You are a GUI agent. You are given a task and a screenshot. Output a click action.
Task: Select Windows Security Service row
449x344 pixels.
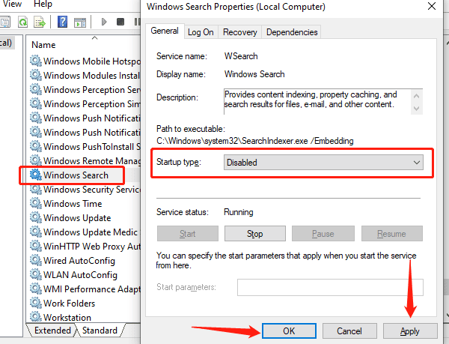pos(85,189)
